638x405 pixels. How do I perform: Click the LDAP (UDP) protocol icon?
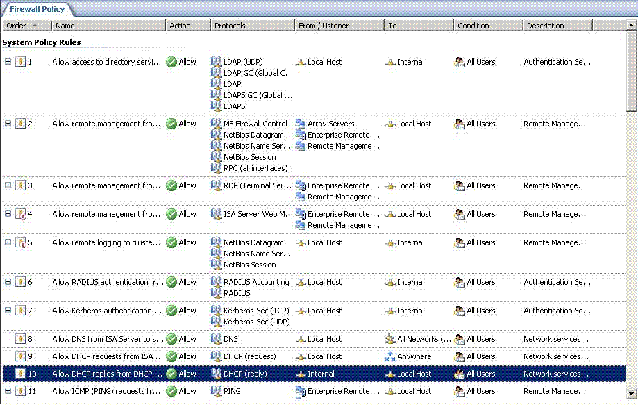[x=216, y=62]
